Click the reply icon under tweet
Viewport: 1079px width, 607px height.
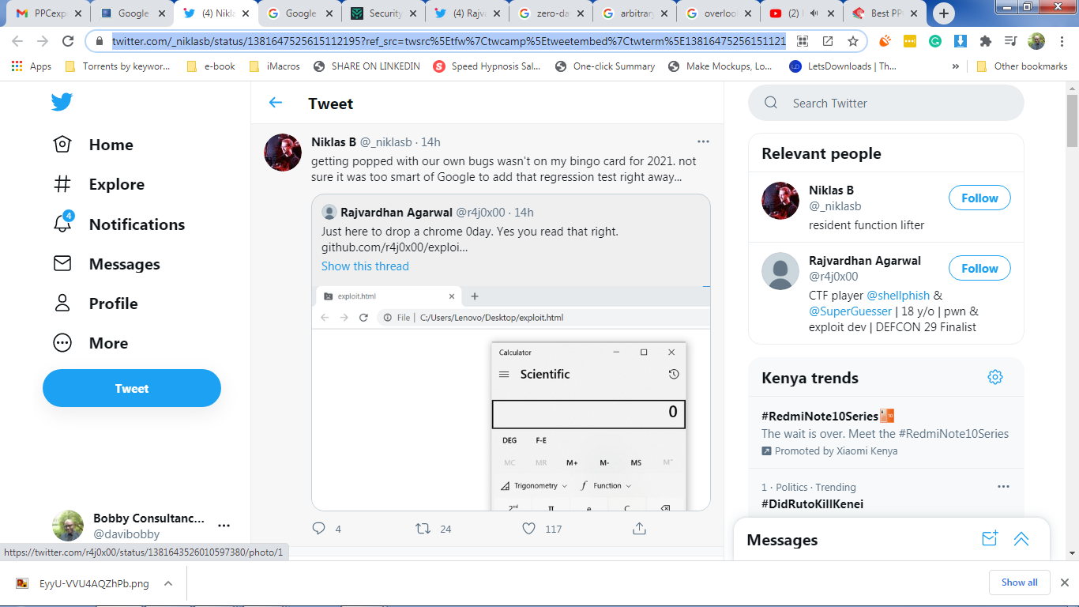(319, 528)
